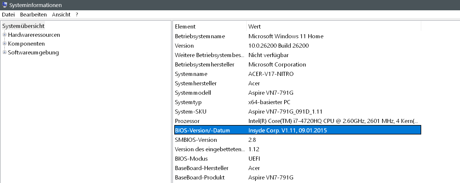This screenshot has height=183, width=460.
Task: Open the ? help menu
Action: pos(77,14)
